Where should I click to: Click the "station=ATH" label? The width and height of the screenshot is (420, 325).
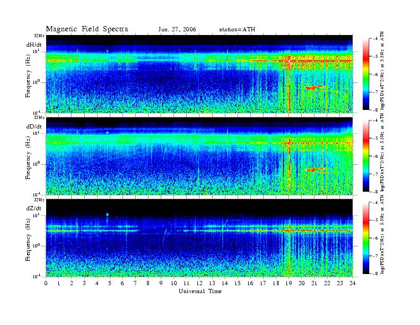[x=237, y=29]
